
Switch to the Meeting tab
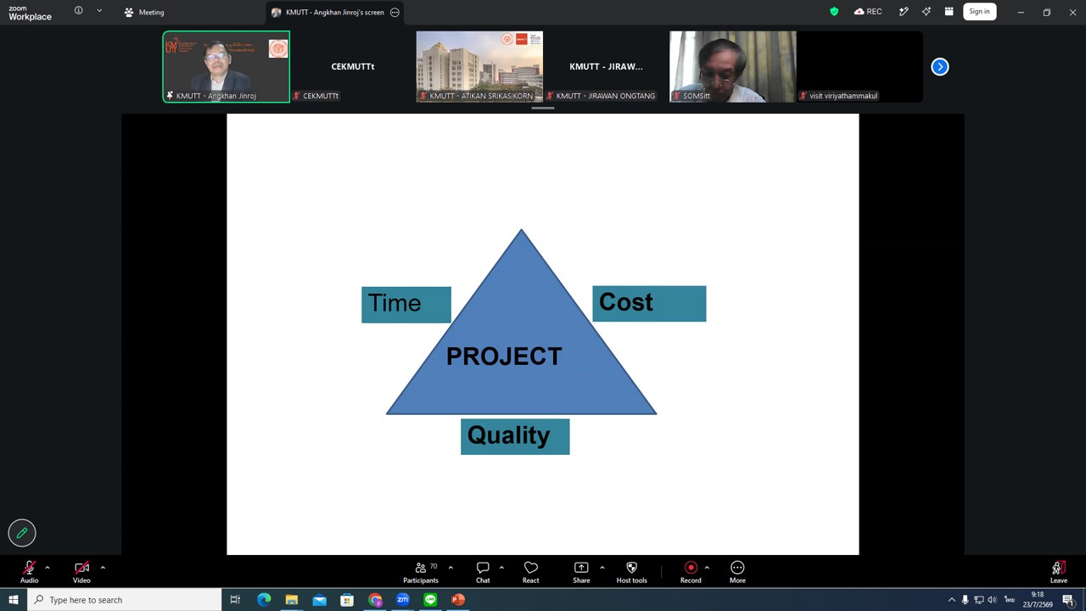tap(144, 12)
